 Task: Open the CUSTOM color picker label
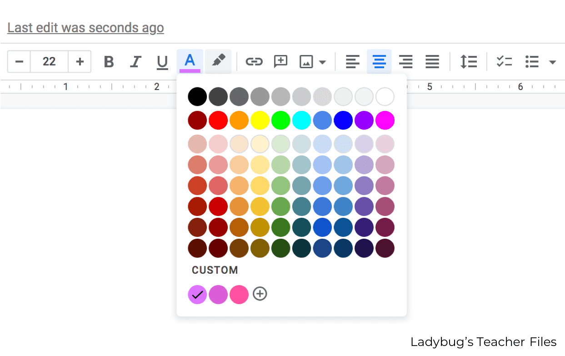[x=215, y=270]
